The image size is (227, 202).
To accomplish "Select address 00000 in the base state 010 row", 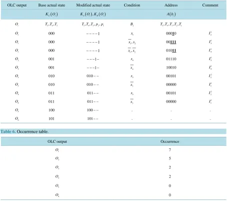I will click(x=171, y=85).
